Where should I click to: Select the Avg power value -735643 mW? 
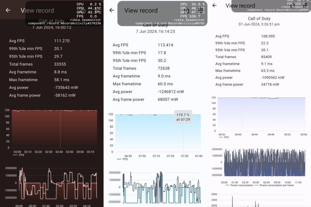tap(66, 88)
